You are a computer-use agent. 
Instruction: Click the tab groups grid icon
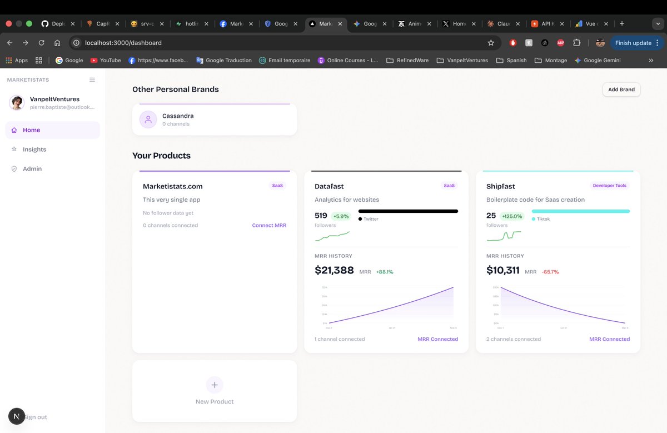point(39,60)
